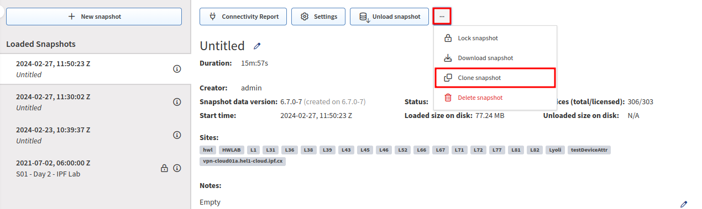Show info for 2024-02-27 11:30:02 snapshot
Viewport: 702px width, 209px height.
[x=177, y=102]
